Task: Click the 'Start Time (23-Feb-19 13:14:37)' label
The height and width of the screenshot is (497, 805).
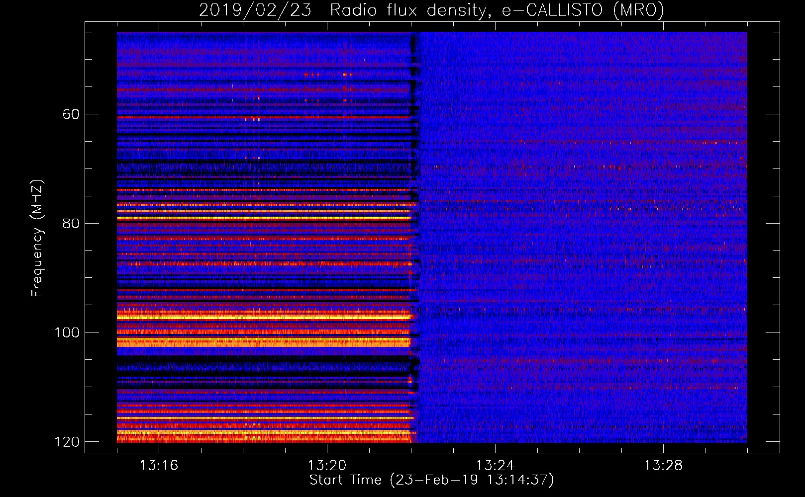Action: click(431, 480)
